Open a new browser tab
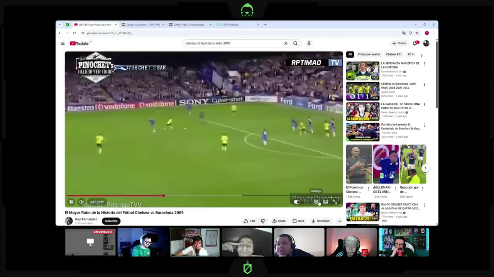The height and width of the screenshot is (277, 494). (x=265, y=25)
